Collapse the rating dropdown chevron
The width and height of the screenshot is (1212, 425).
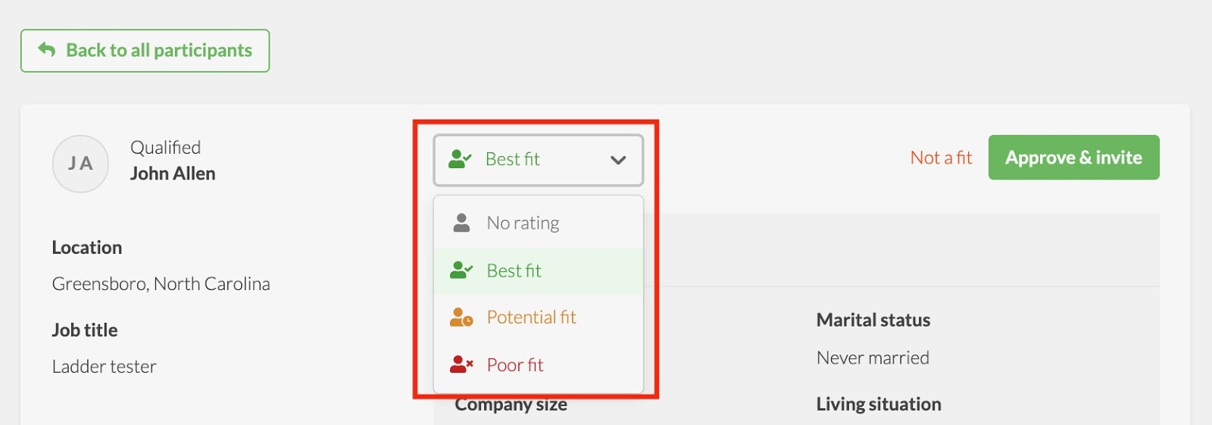618,160
